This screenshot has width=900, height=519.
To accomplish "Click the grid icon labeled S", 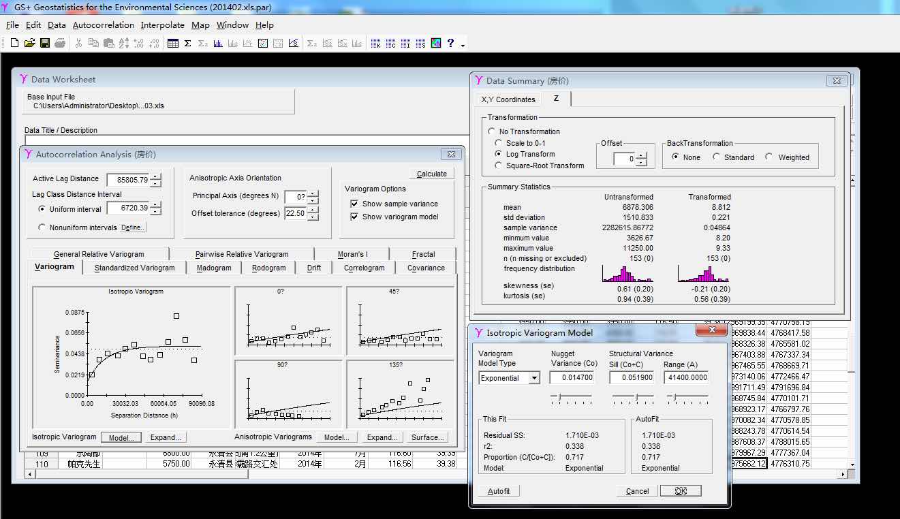I will (x=421, y=43).
